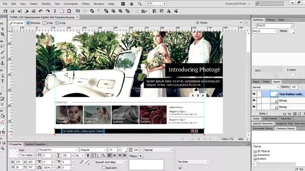Click the Print icon in toolbar

tap(34, 11)
